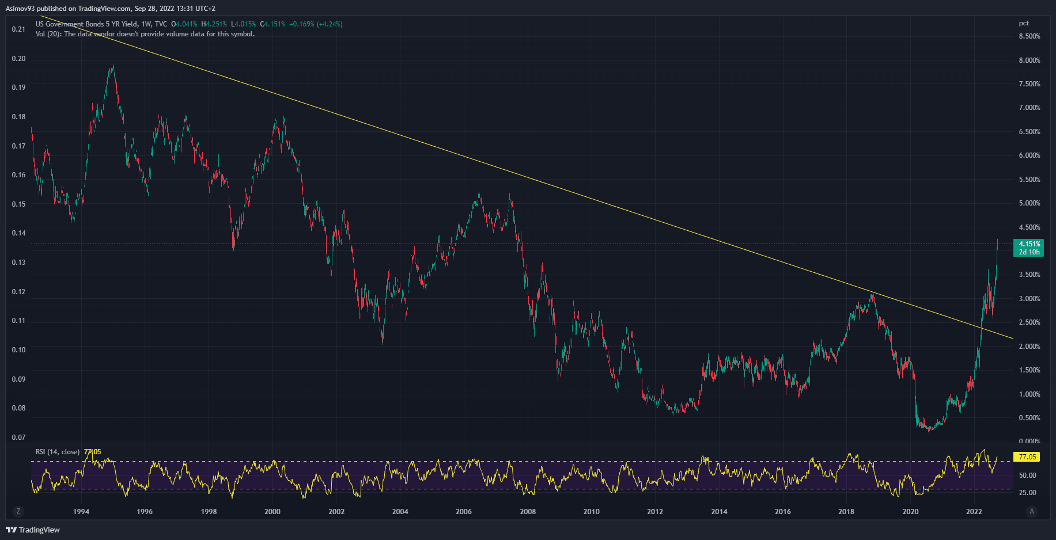The width and height of the screenshot is (1056, 540).
Task: Click the 1W interval in the chart legend
Action: 146,24
